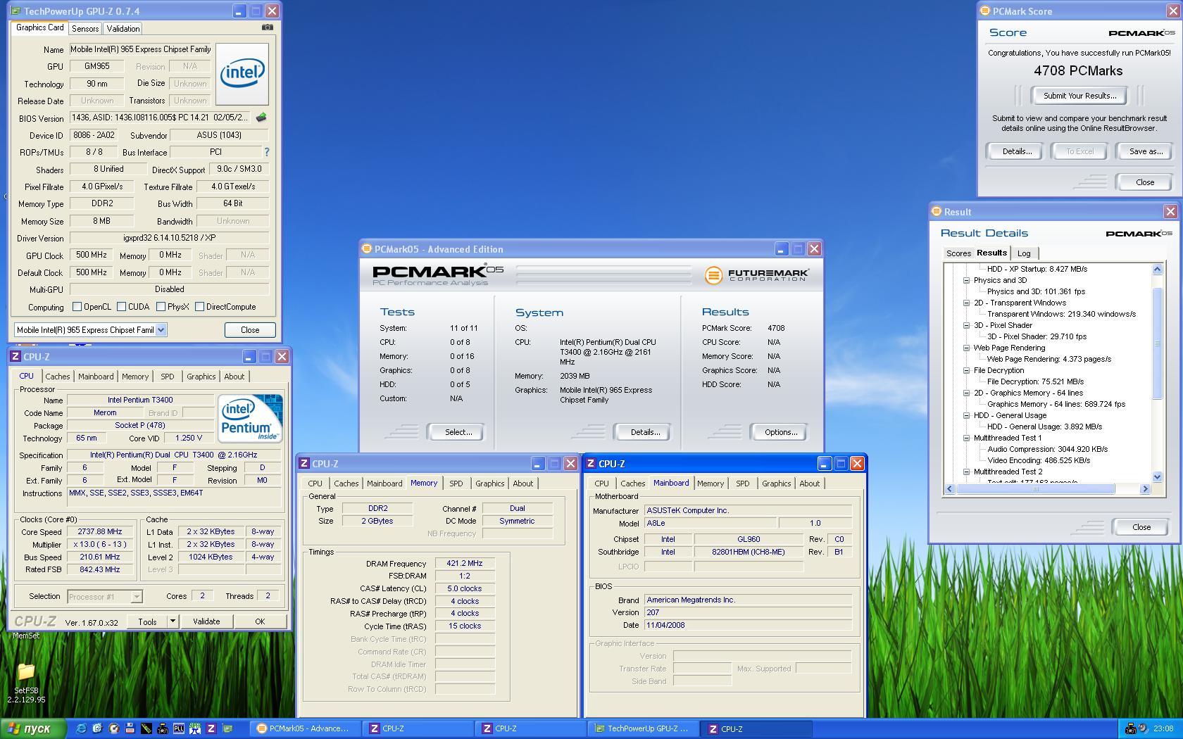Enable the OpenCL checkbox in GPU-Z
Image resolution: width=1183 pixels, height=739 pixels.
[x=77, y=307]
